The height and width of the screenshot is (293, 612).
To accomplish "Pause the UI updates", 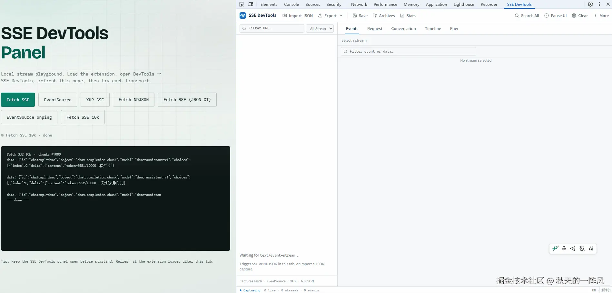I will (556, 15).
